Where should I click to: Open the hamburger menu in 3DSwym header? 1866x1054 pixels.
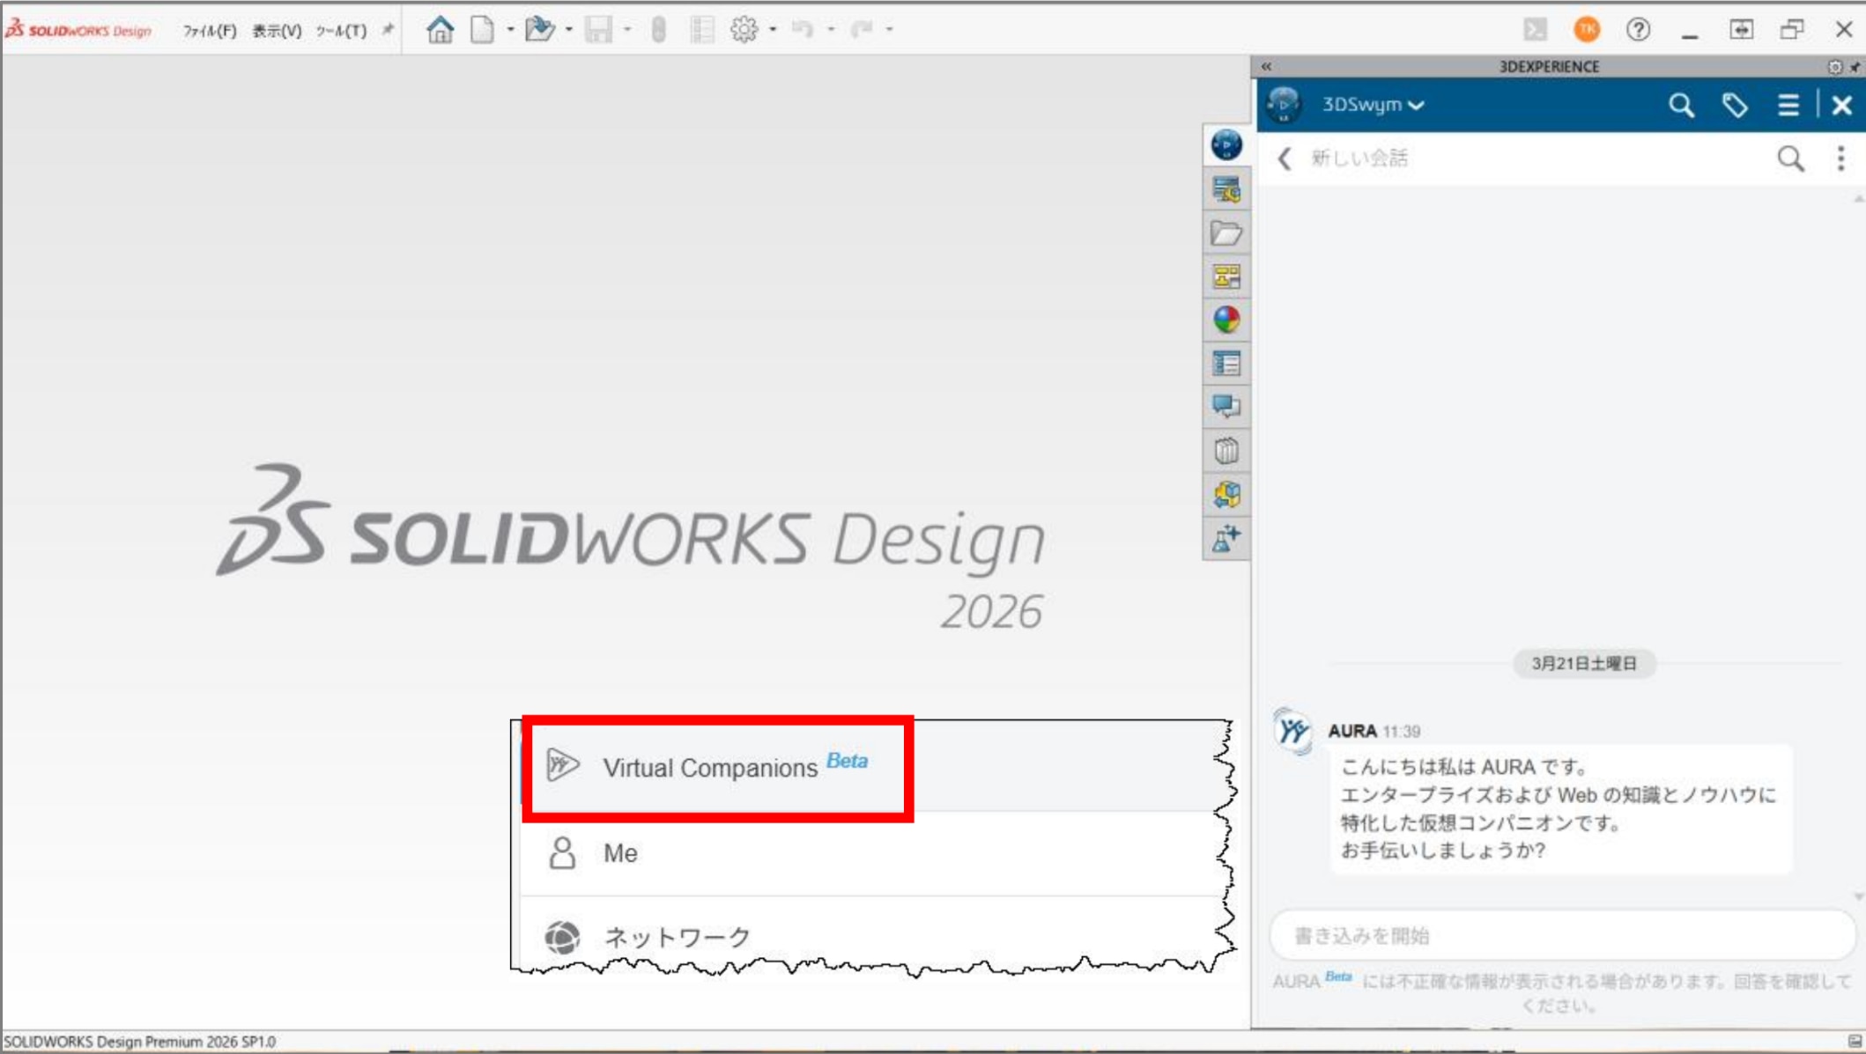(x=1788, y=106)
